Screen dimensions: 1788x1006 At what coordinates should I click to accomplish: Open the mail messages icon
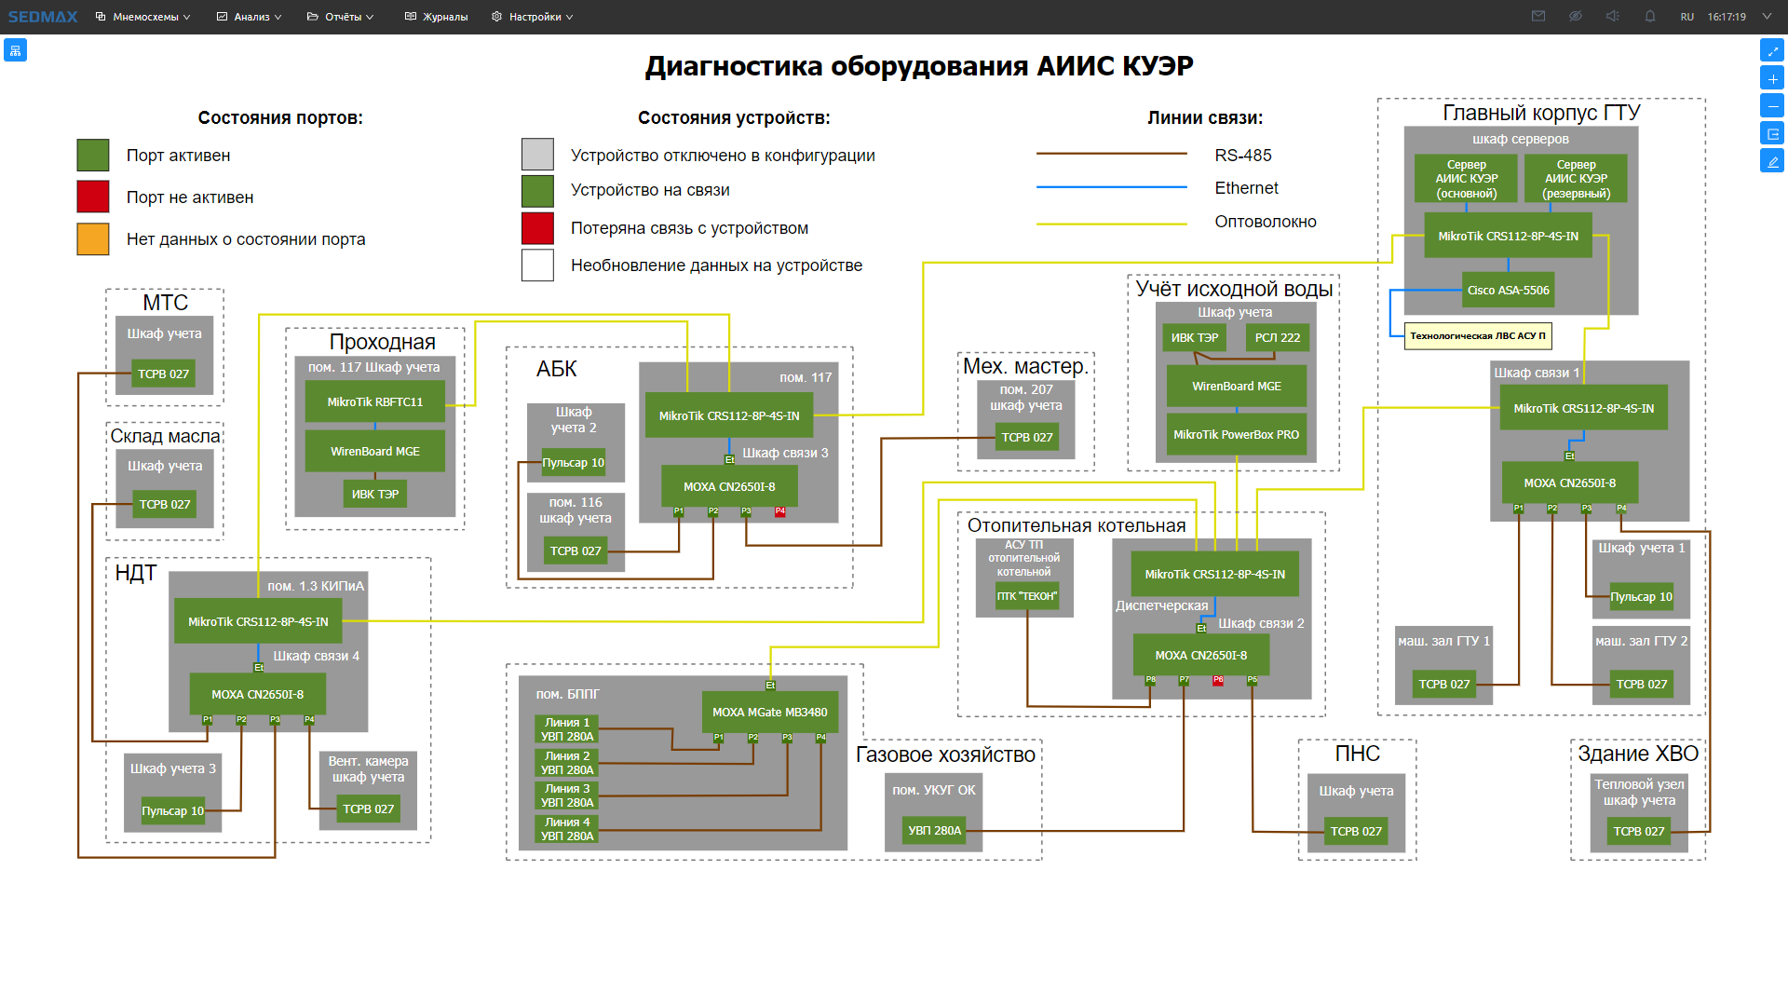pos(1538,17)
